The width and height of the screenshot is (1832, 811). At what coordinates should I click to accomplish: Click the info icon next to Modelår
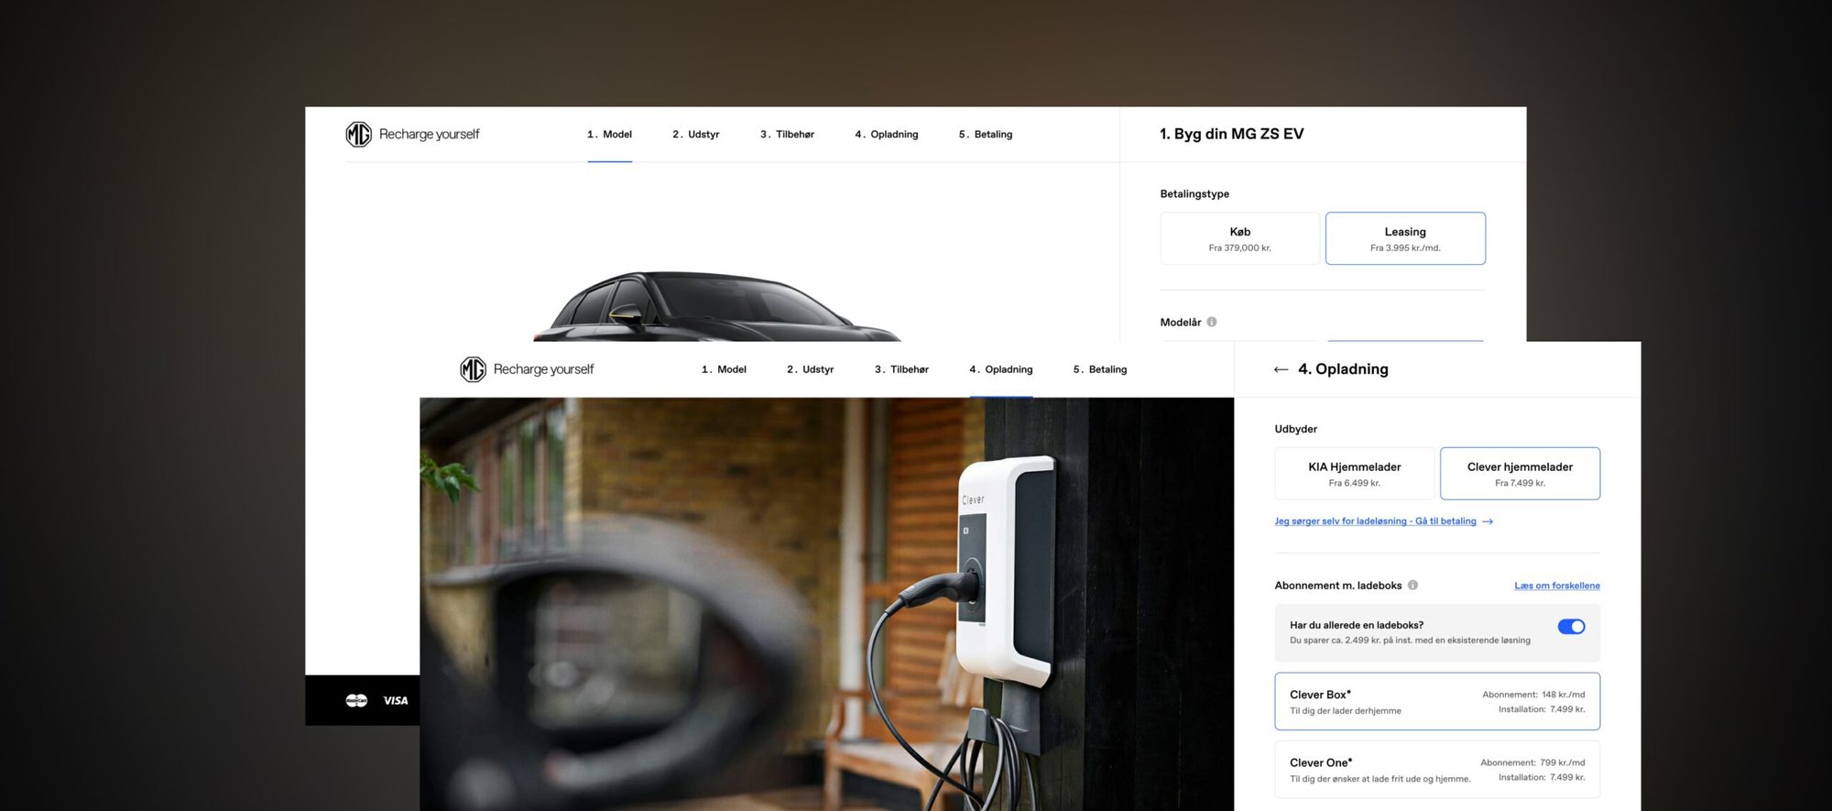1212,323
